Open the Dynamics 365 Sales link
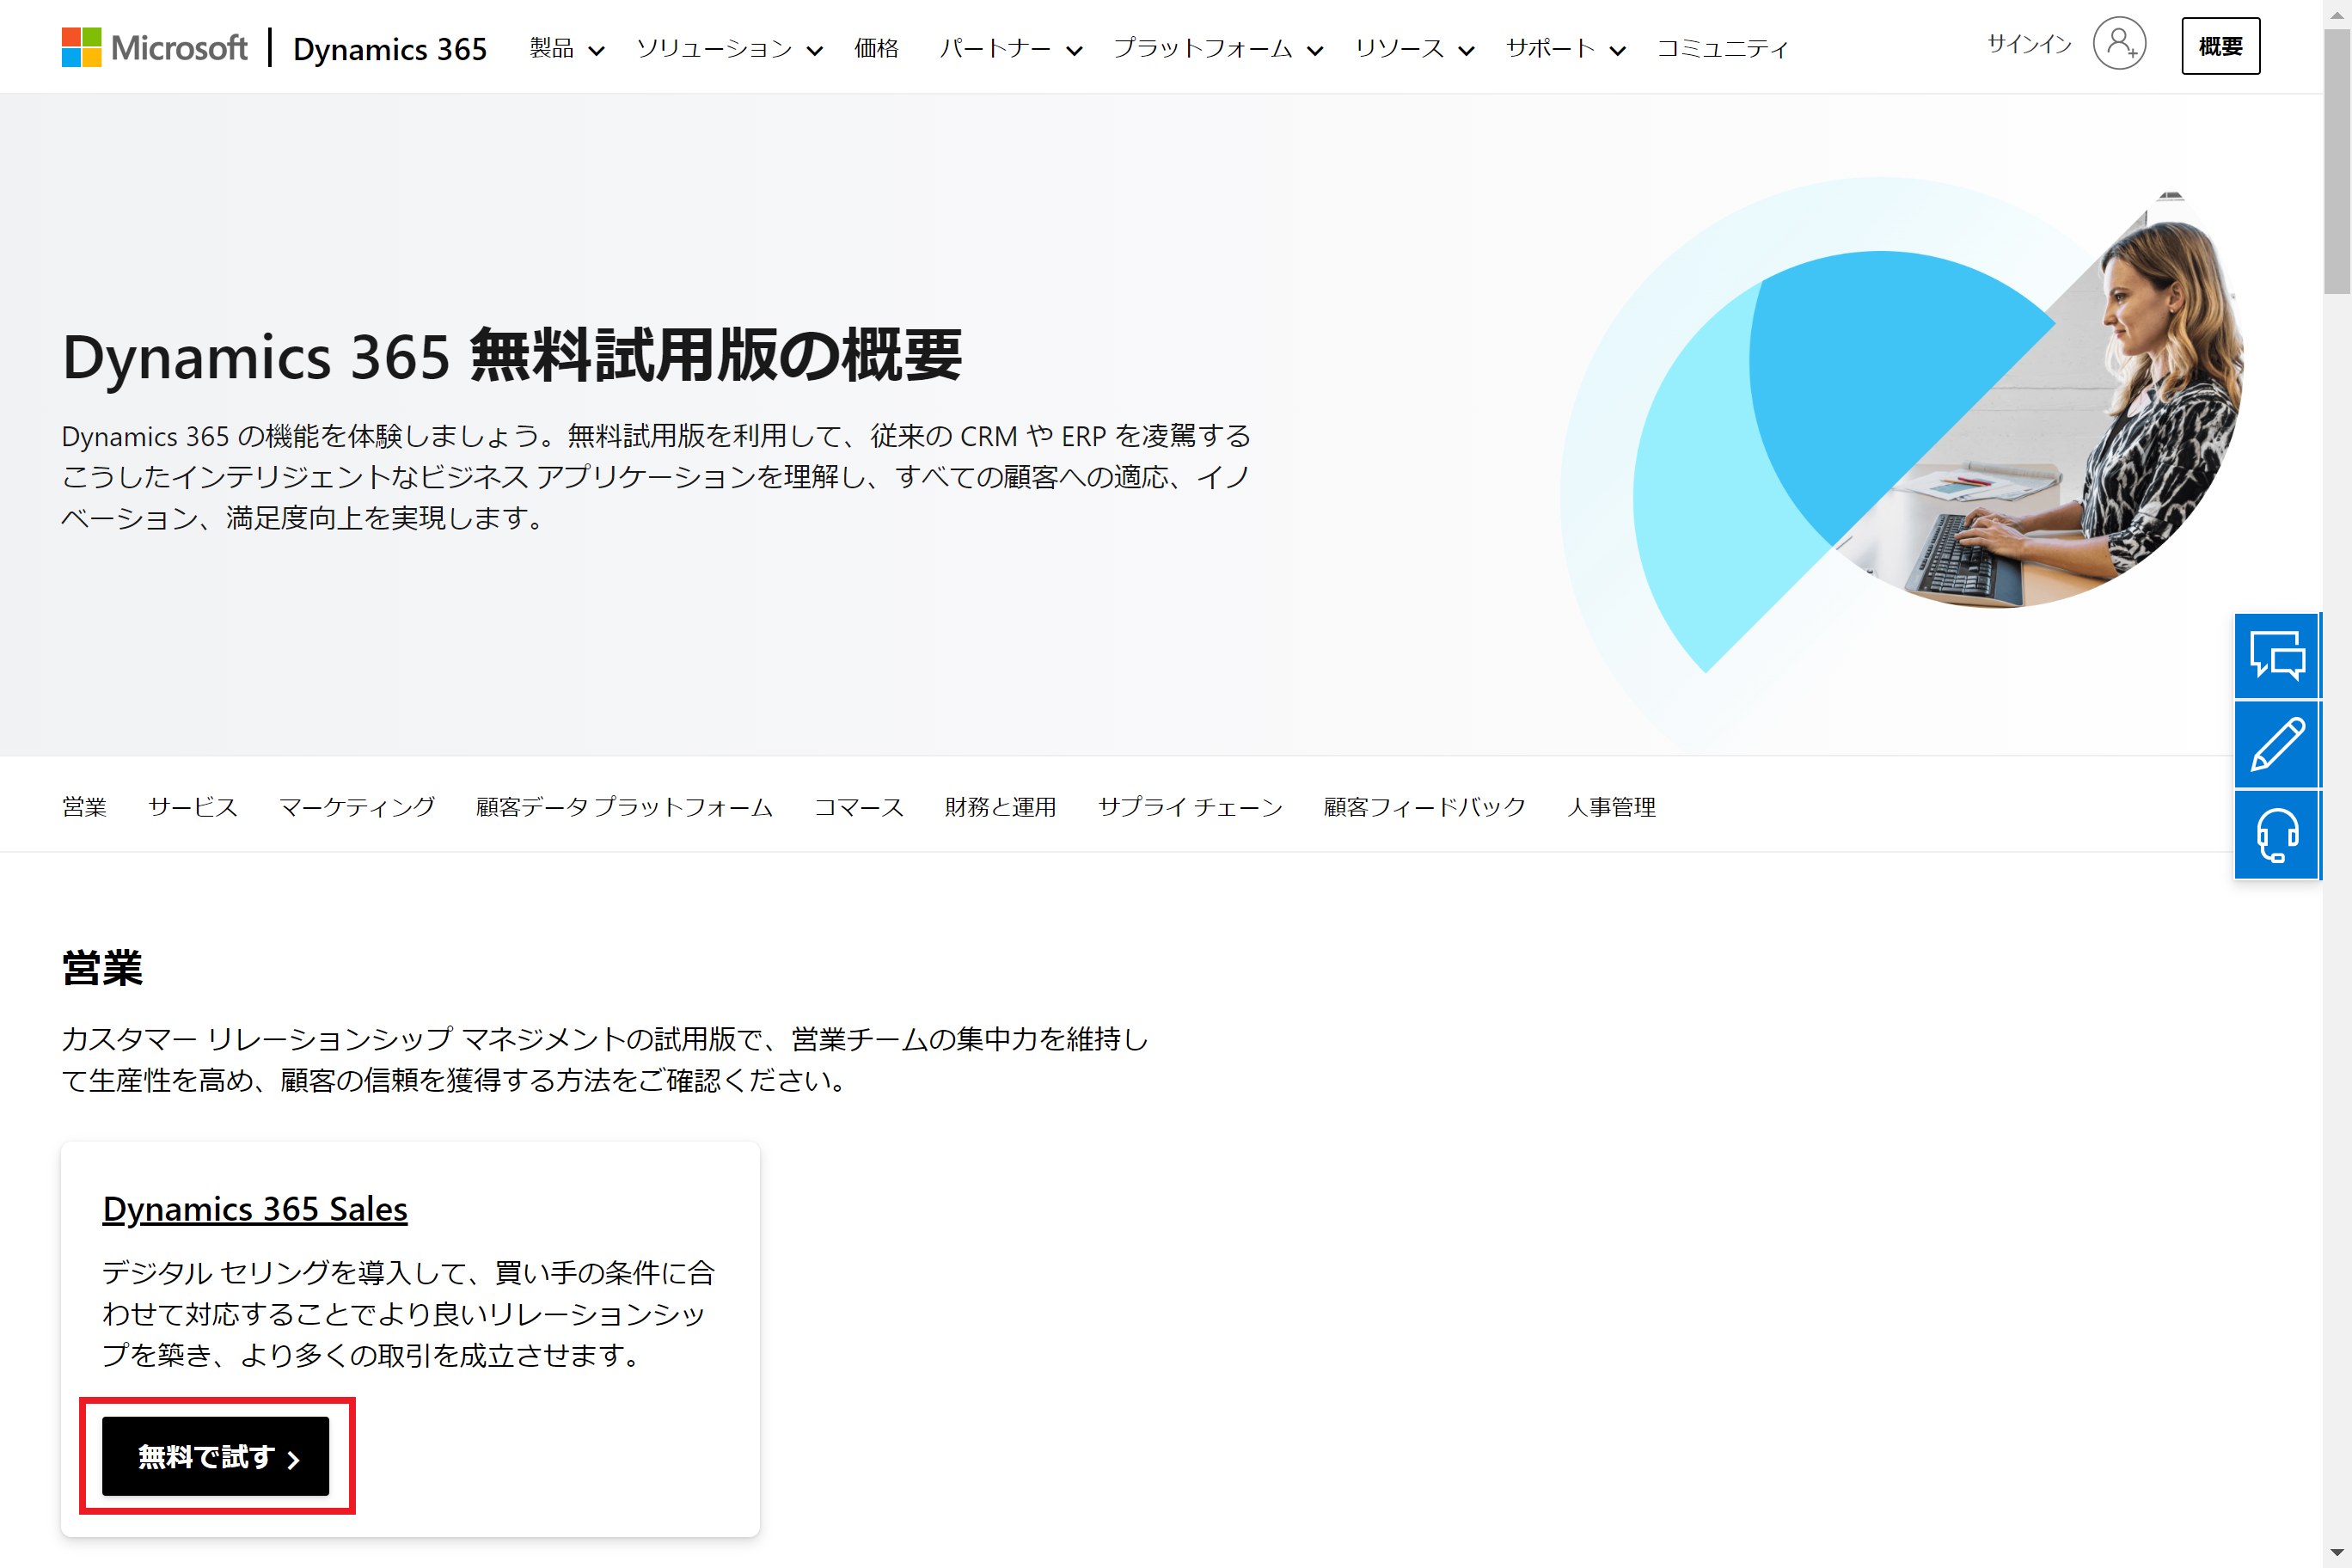 (x=255, y=1209)
